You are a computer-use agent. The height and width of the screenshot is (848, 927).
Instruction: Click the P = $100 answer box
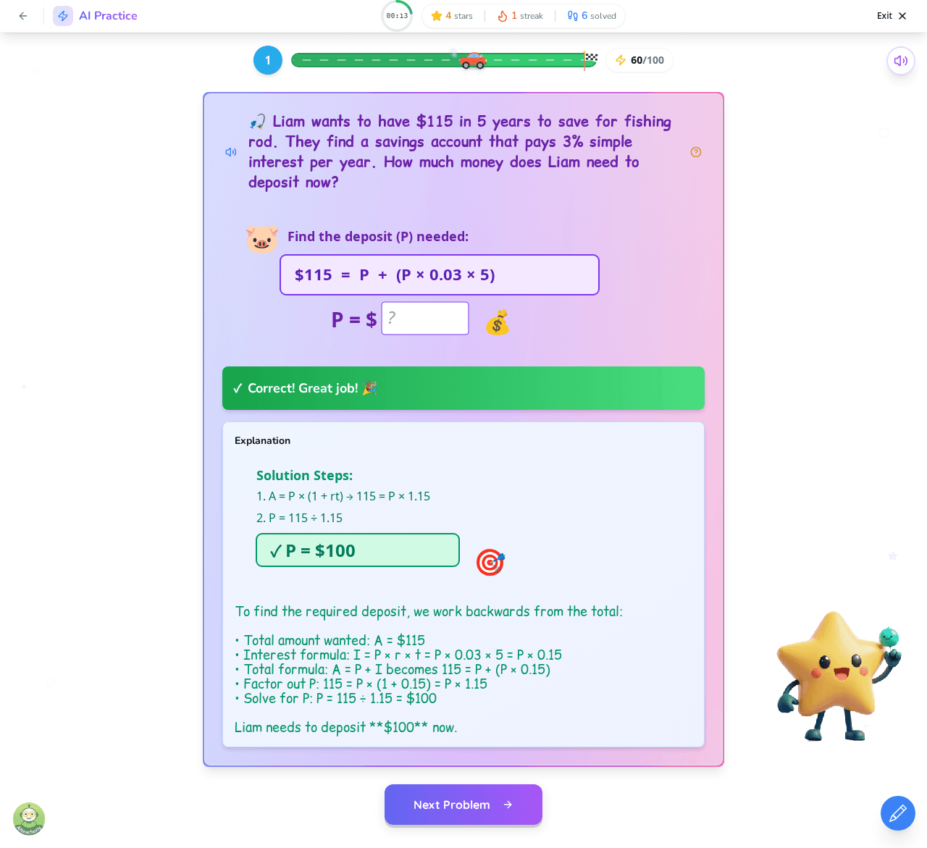click(x=358, y=550)
